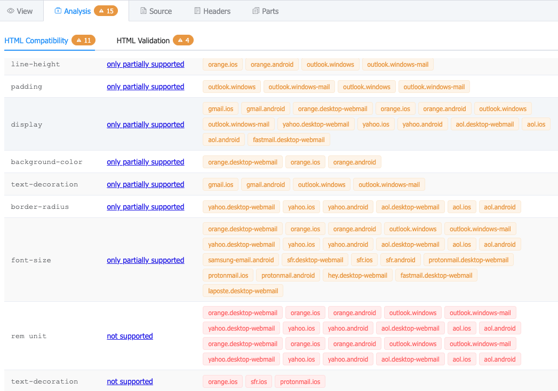Click the rem unit property name
The height and width of the screenshot is (391, 558).
tap(28, 336)
